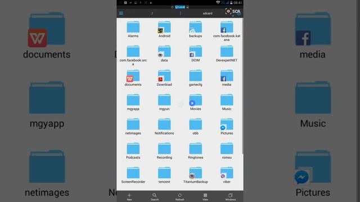Open the com.facebook.orca folder

(x=133, y=55)
